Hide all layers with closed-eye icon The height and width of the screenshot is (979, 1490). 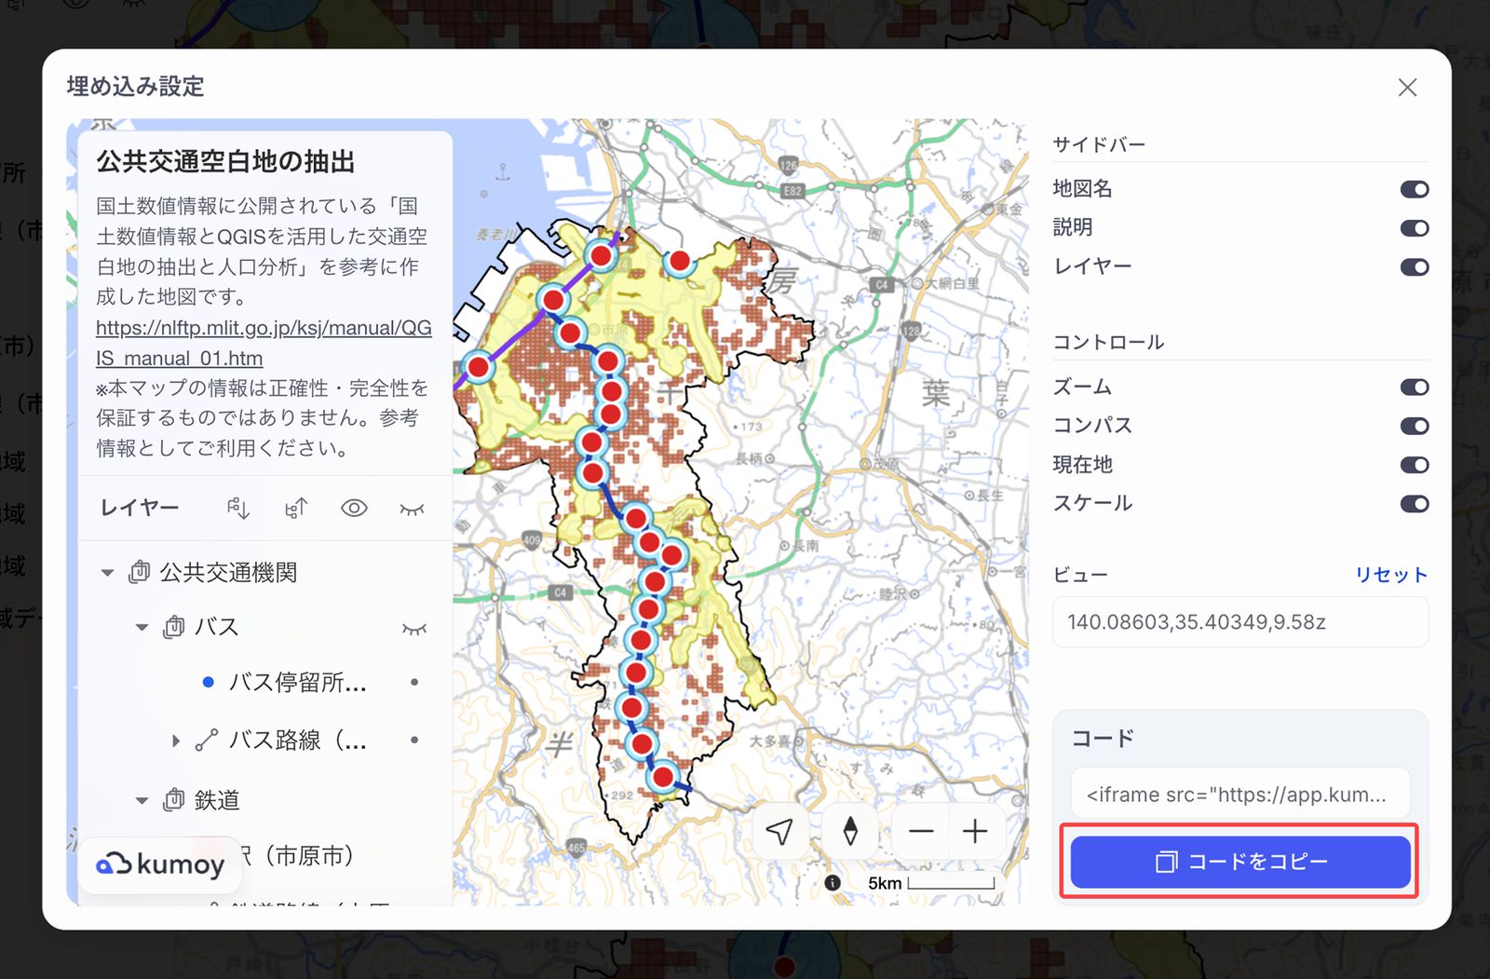point(412,509)
